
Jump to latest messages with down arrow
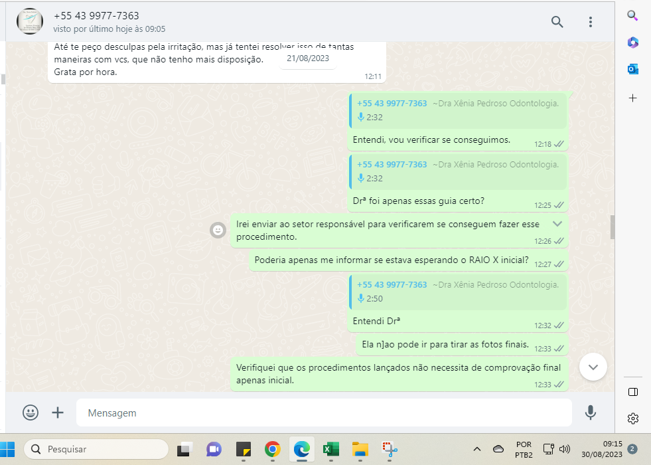(593, 367)
